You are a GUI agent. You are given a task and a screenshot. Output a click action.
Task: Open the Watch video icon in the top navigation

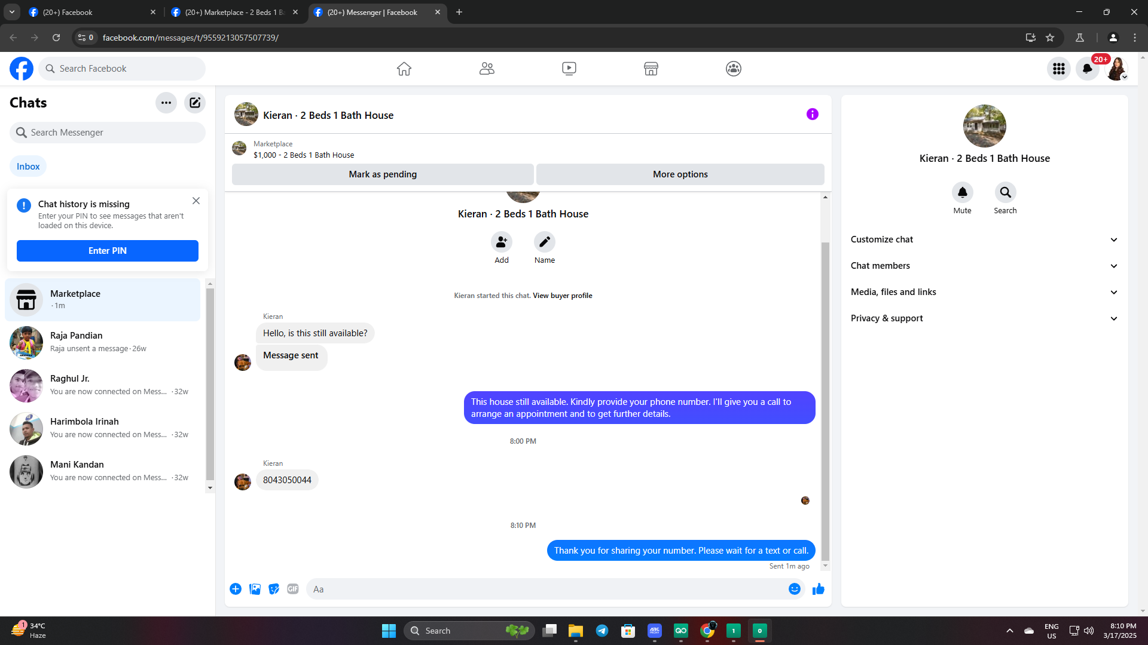pos(569,69)
